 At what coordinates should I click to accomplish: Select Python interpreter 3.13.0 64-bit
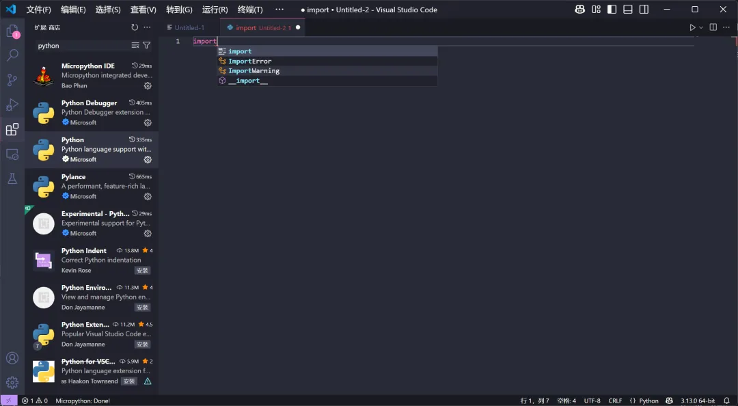coord(698,401)
